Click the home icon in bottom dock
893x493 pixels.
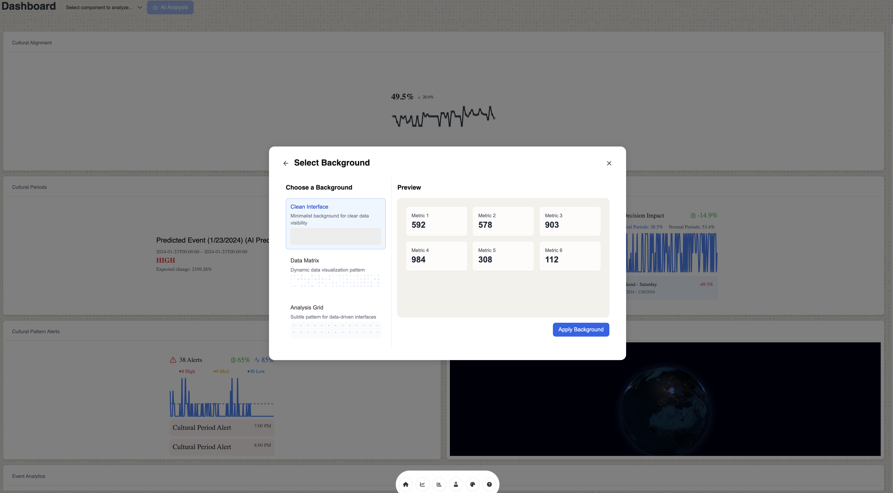(406, 484)
